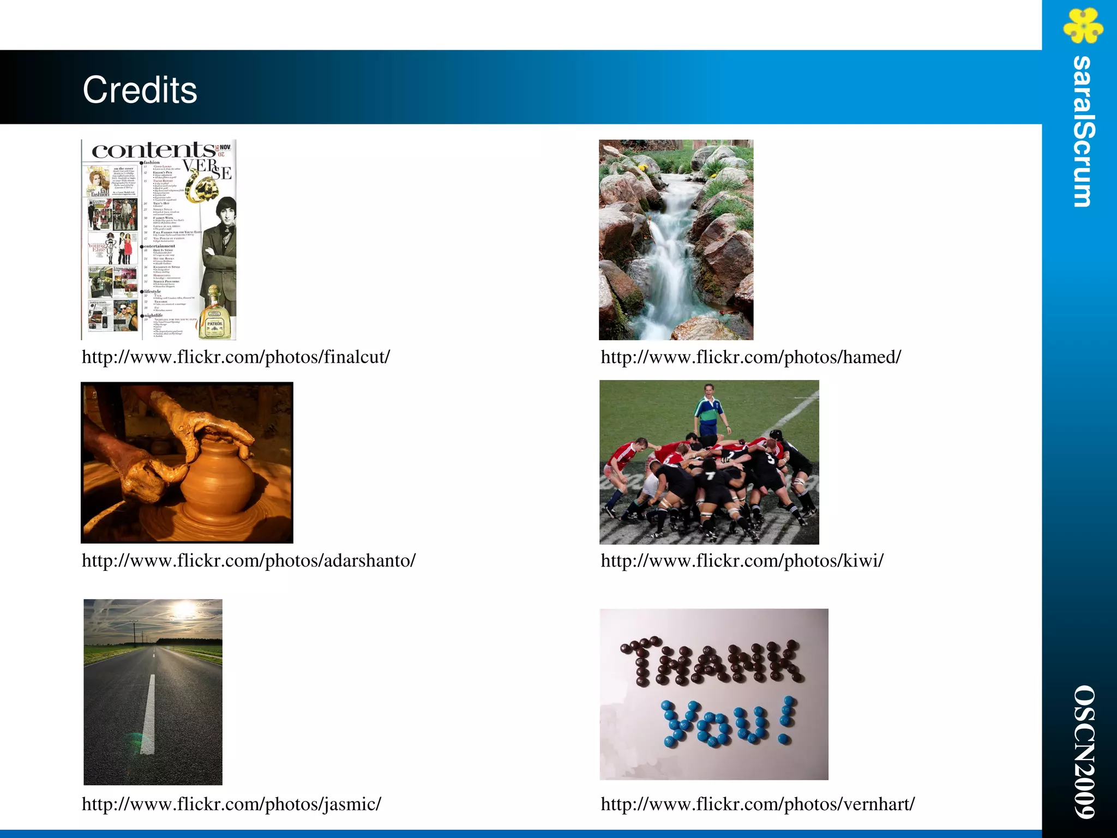
Task: Select the waterfall over rocks photo
Action: [x=676, y=240]
